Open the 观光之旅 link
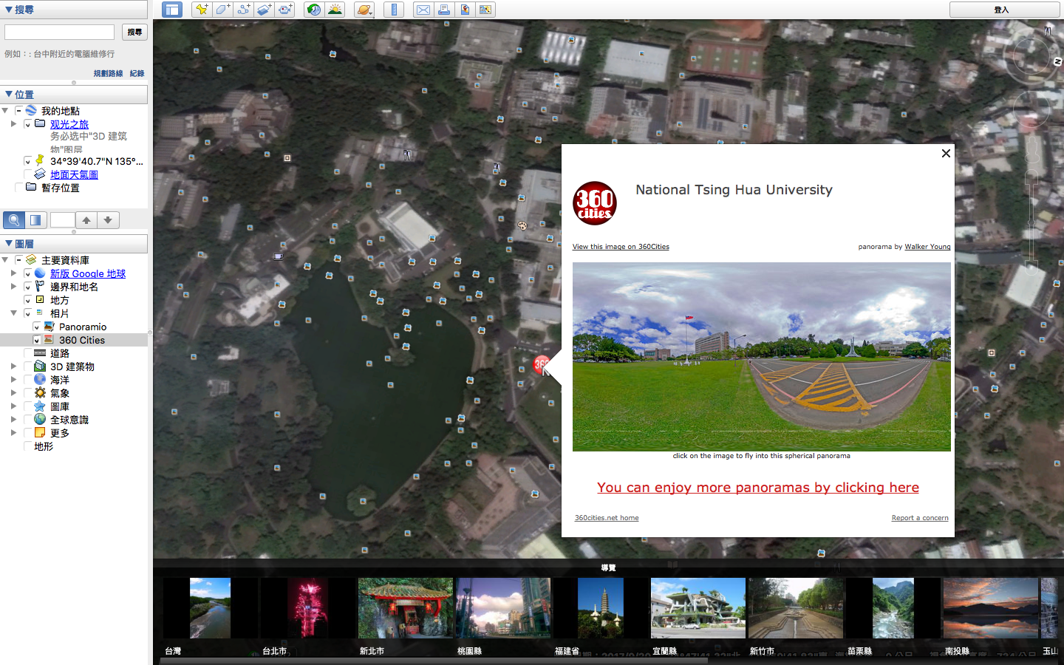The width and height of the screenshot is (1064, 665). [x=69, y=124]
